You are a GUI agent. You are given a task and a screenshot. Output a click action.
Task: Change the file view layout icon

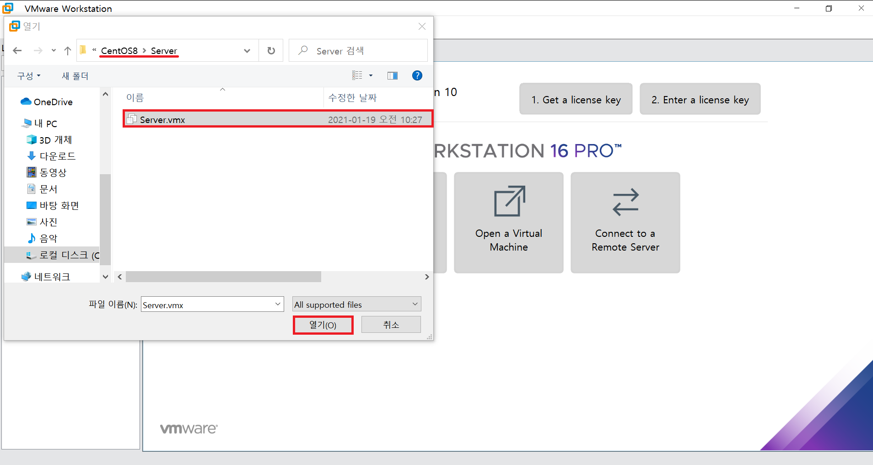click(357, 75)
